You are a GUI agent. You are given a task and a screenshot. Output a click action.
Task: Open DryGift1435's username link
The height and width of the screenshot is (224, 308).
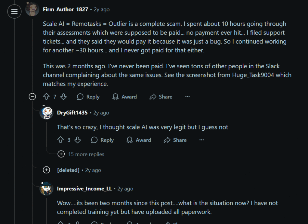point(72,113)
